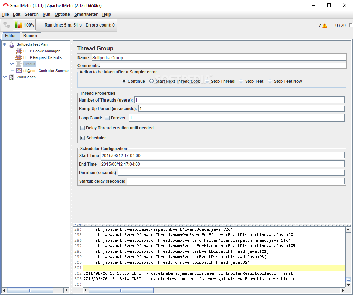Click the Comments input field
Screen dimensions: 353x295
pyautogui.click(x=223, y=65)
